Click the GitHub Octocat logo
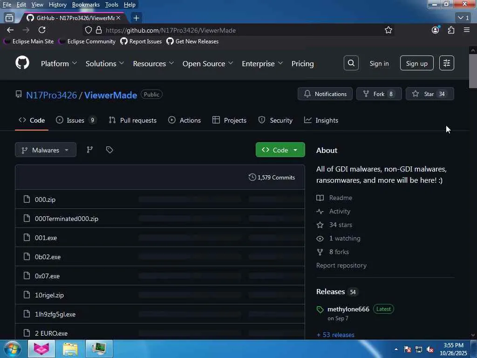Screen dimensions: 477x358 click(x=22, y=63)
